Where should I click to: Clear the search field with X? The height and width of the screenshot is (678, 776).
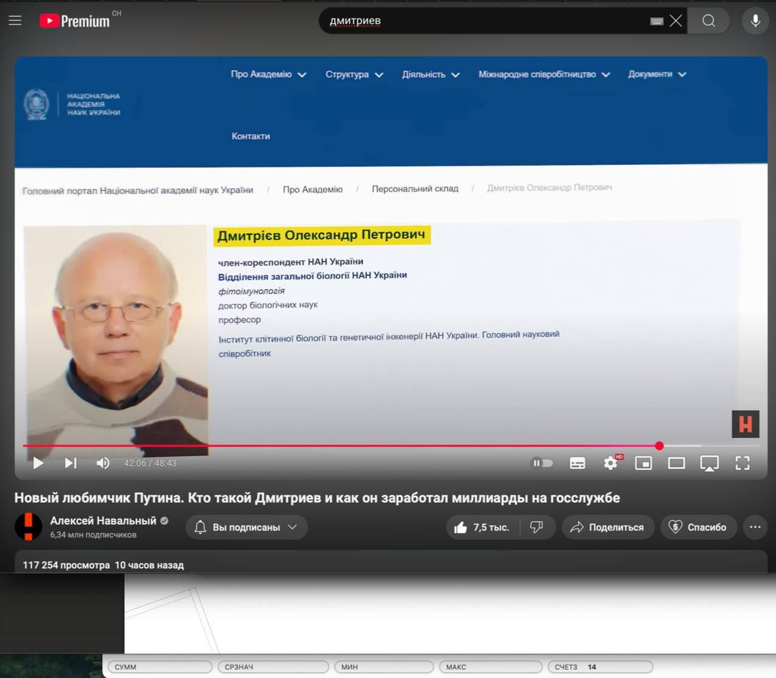pyautogui.click(x=675, y=21)
